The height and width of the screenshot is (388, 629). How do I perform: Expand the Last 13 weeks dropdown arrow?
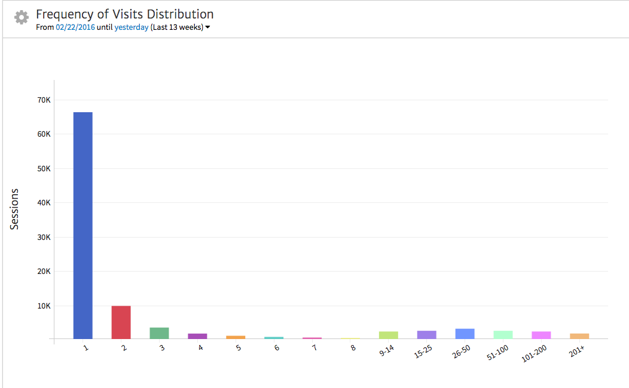pos(207,27)
